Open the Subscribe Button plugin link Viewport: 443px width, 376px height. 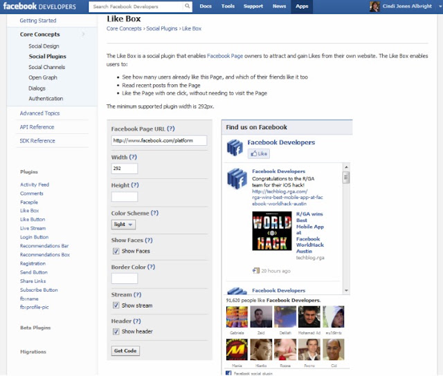[39, 290]
